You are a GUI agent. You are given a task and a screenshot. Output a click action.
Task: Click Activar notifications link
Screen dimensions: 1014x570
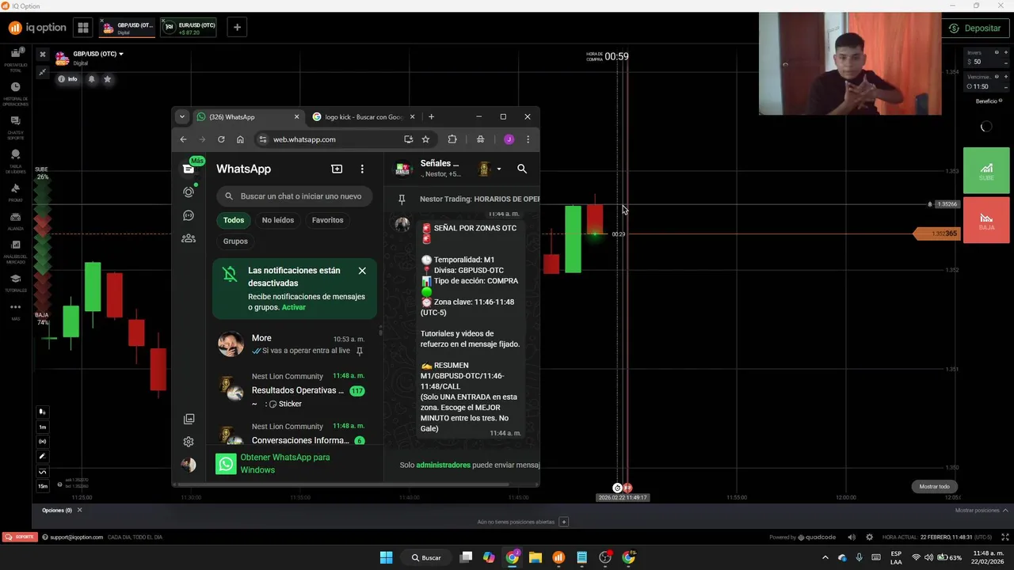coord(294,307)
